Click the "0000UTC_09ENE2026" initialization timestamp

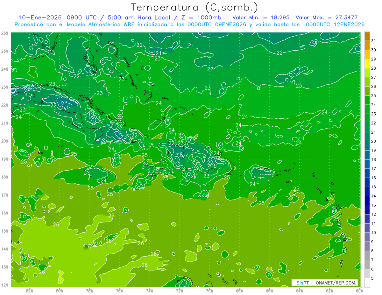click(217, 24)
